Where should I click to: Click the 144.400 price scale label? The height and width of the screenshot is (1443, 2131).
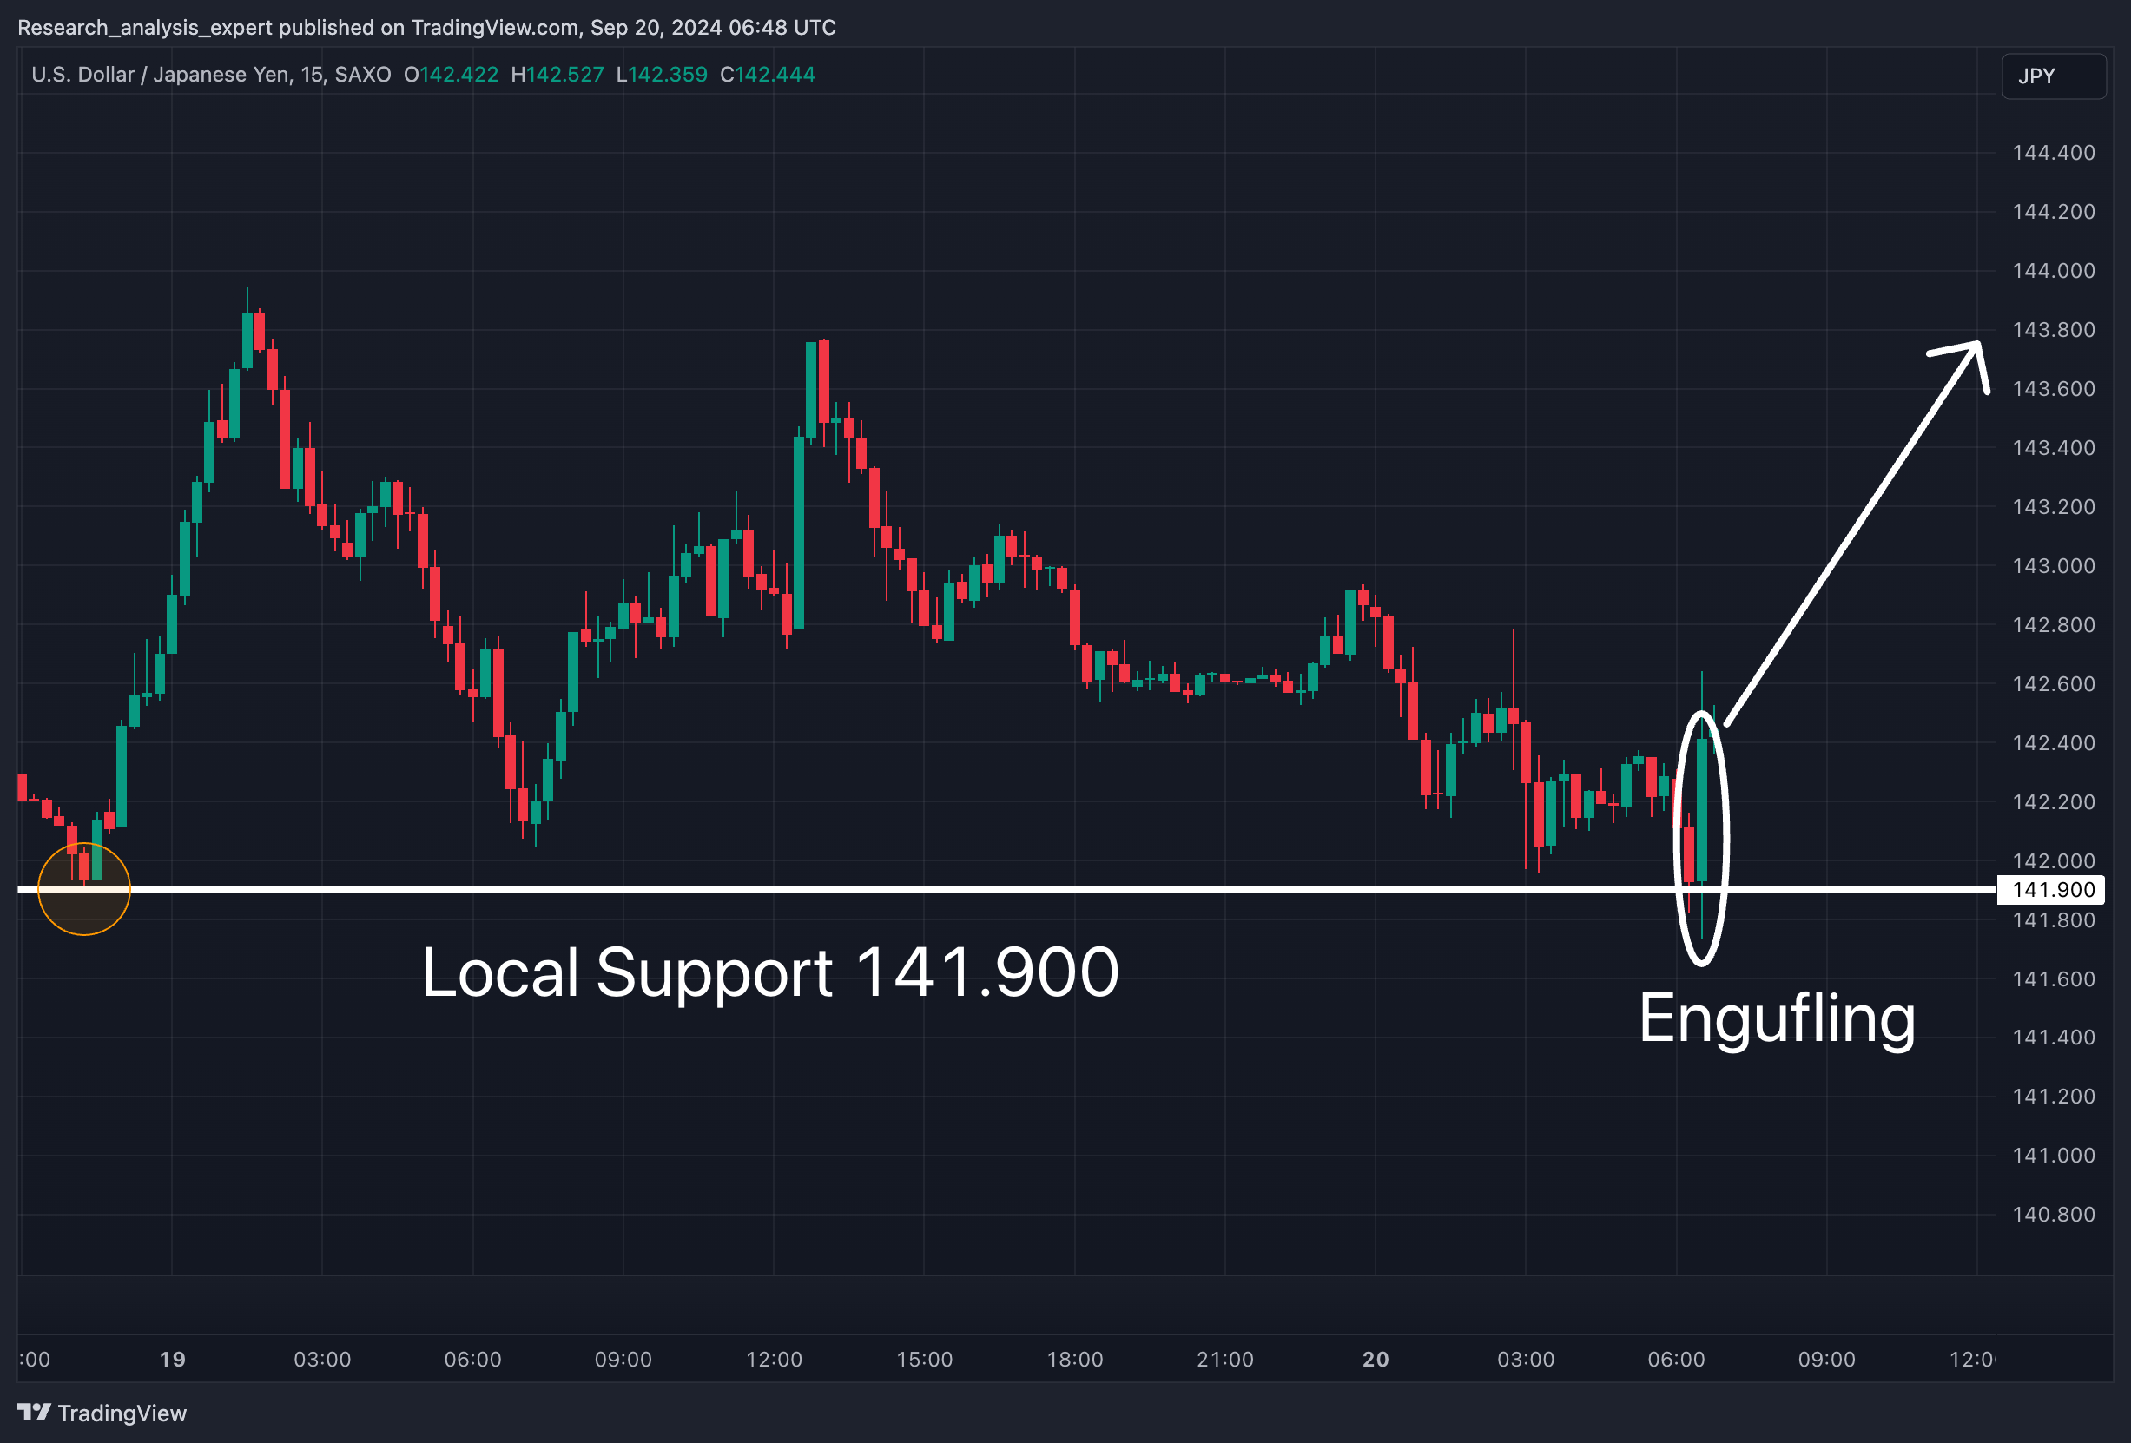[x=2053, y=152]
